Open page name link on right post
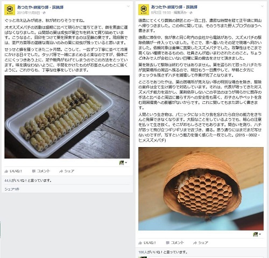 click(174, 7)
